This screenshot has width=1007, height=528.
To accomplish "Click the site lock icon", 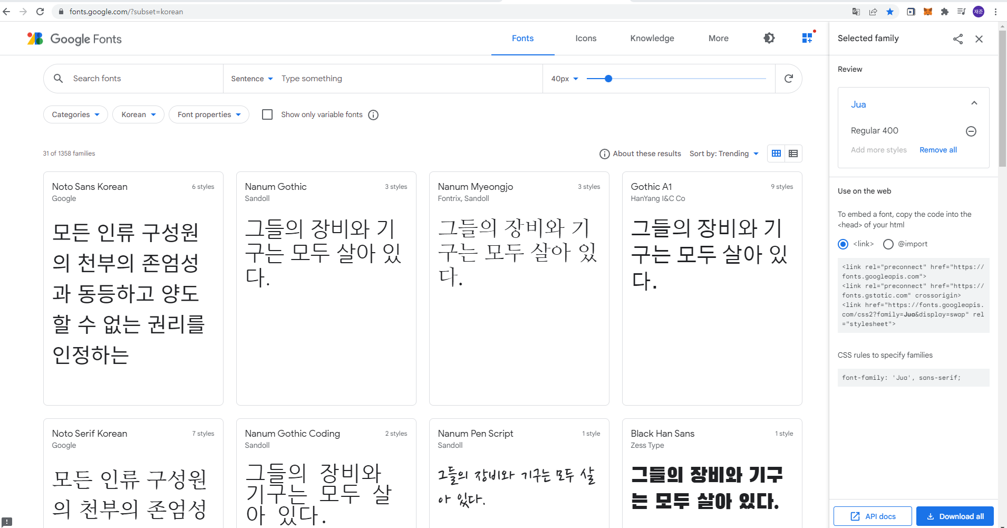I will [x=61, y=12].
